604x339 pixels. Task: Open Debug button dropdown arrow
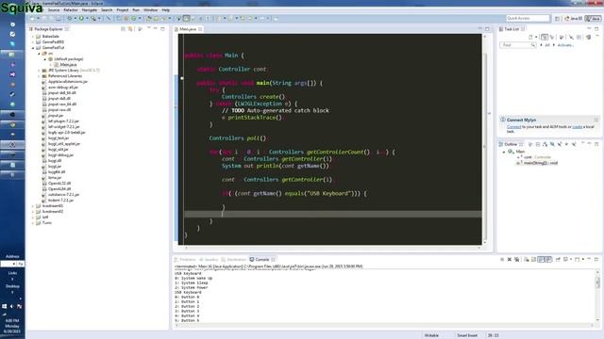[x=75, y=18]
